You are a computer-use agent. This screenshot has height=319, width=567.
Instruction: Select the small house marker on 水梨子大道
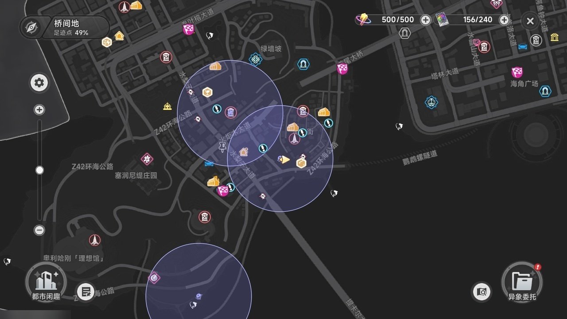coord(244,152)
